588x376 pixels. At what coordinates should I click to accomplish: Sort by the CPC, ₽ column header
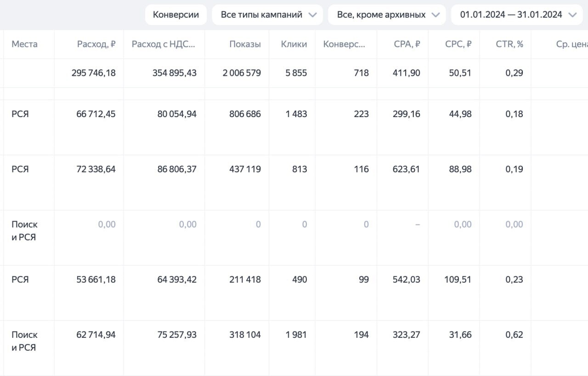tap(458, 44)
